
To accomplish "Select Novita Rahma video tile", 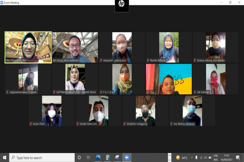I will pyautogui.click(x=169, y=47).
